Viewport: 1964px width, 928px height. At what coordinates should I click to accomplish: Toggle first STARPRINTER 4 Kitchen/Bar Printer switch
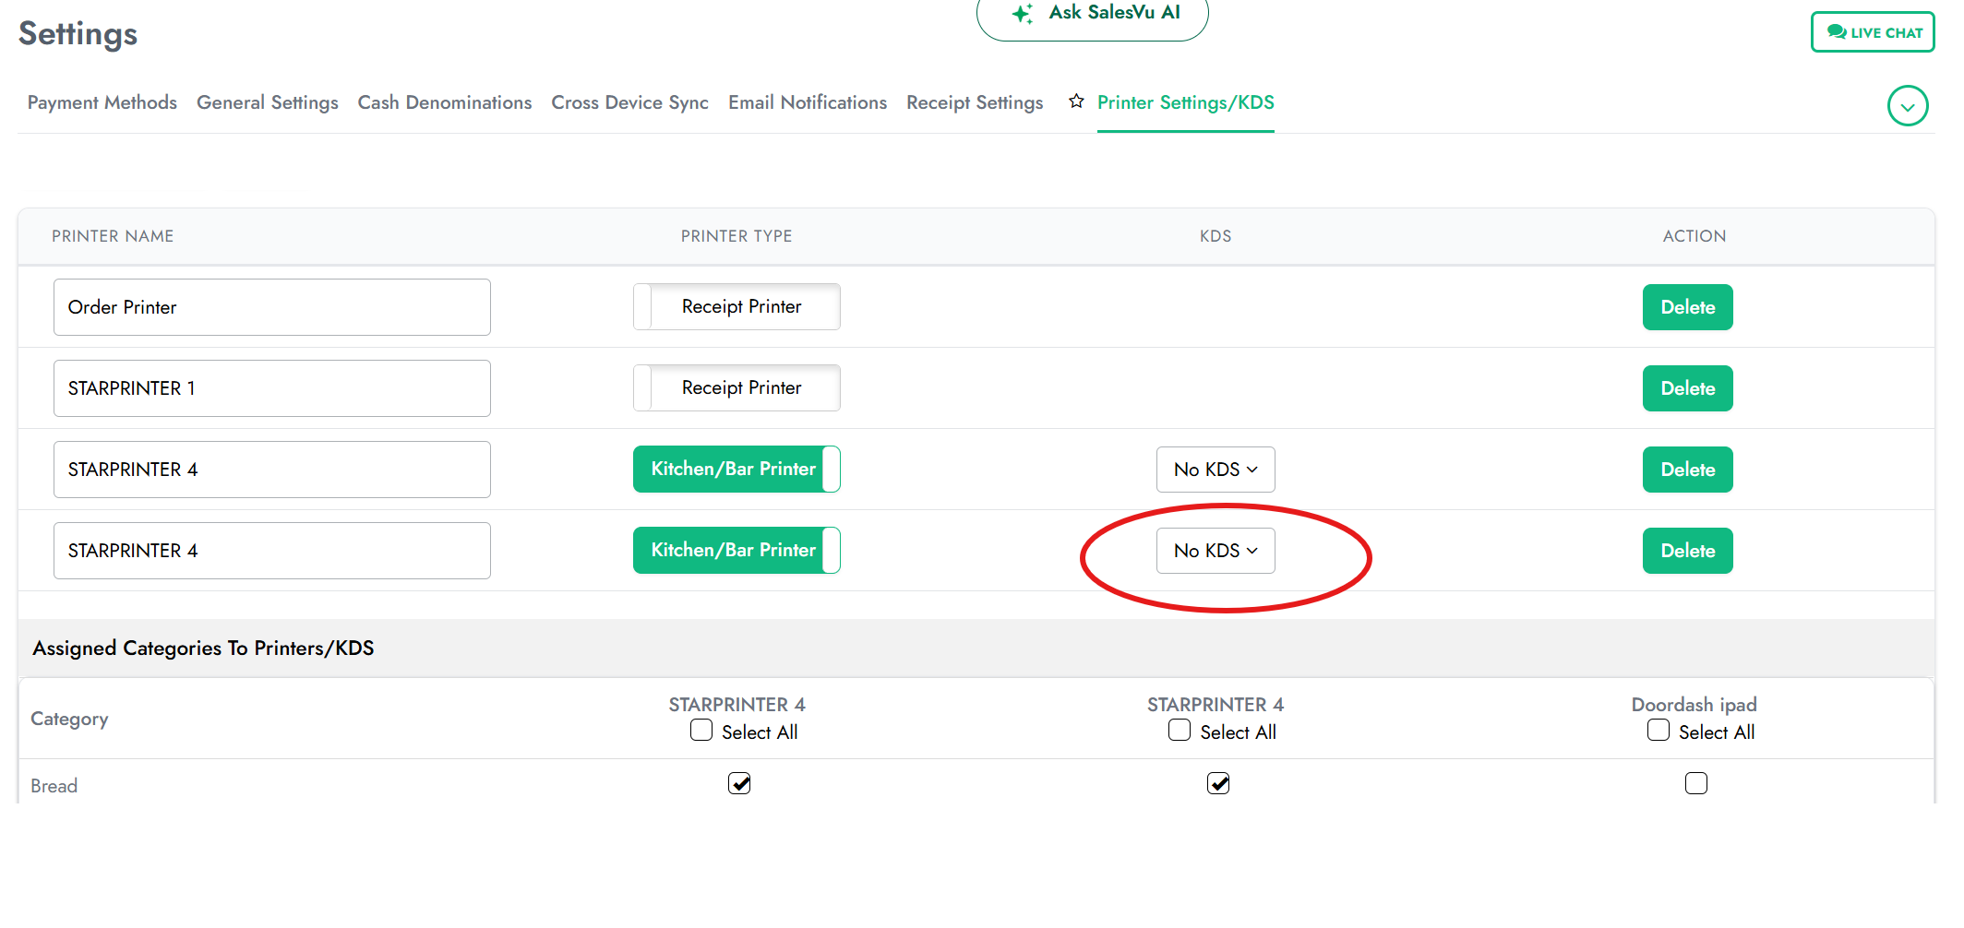pos(736,469)
